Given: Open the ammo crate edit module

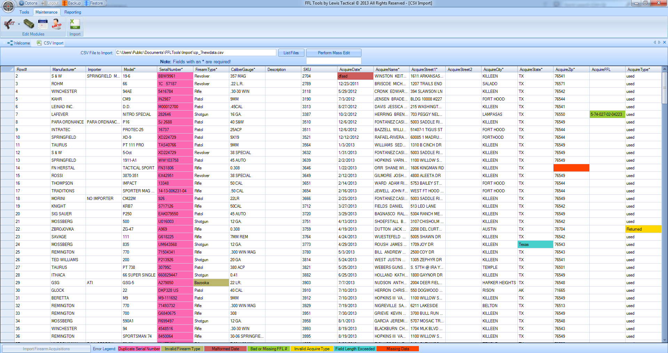Looking at the screenshot, I should click(x=29, y=24).
